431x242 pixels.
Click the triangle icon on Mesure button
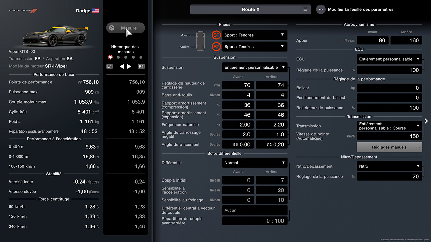[112, 28]
